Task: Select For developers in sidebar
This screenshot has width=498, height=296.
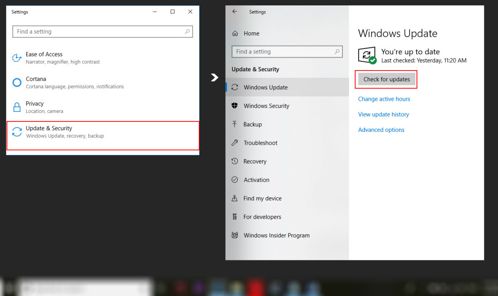Action: [x=262, y=217]
